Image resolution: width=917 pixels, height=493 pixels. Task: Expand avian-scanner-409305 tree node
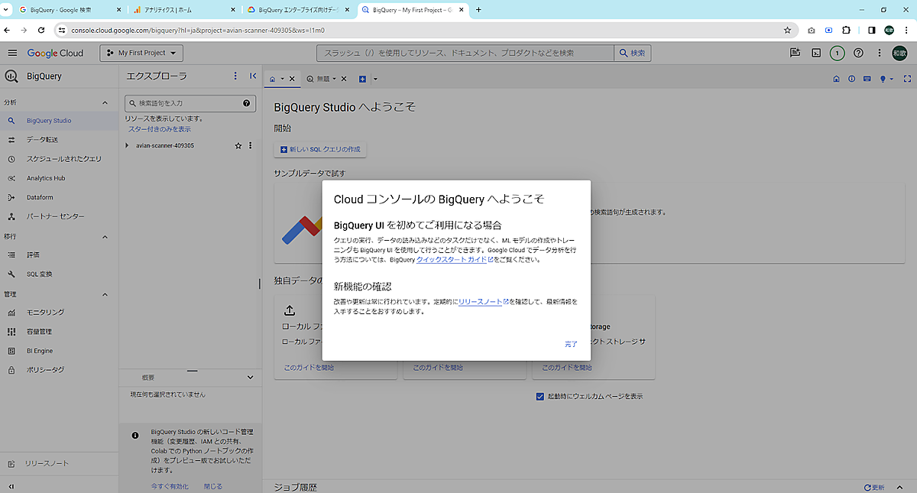[x=128, y=145]
